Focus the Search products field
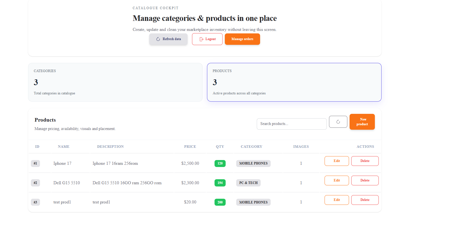Screen dimensions: 451x226 pos(292,124)
